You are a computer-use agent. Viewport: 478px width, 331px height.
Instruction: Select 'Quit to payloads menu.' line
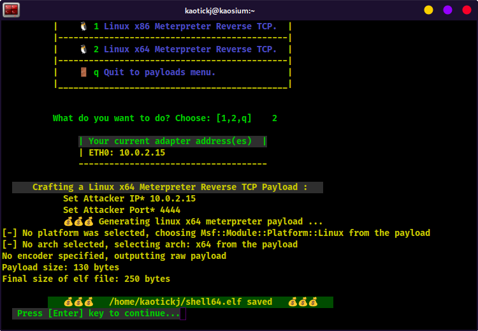pyautogui.click(x=159, y=72)
